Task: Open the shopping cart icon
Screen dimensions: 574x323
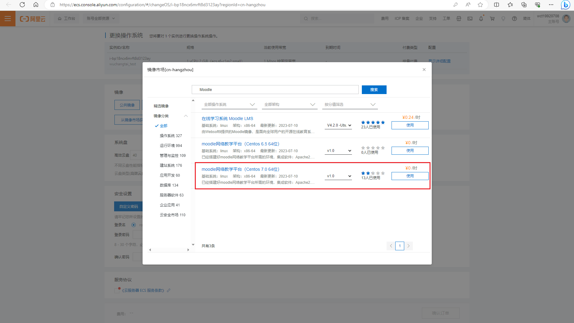Action: [x=492, y=19]
